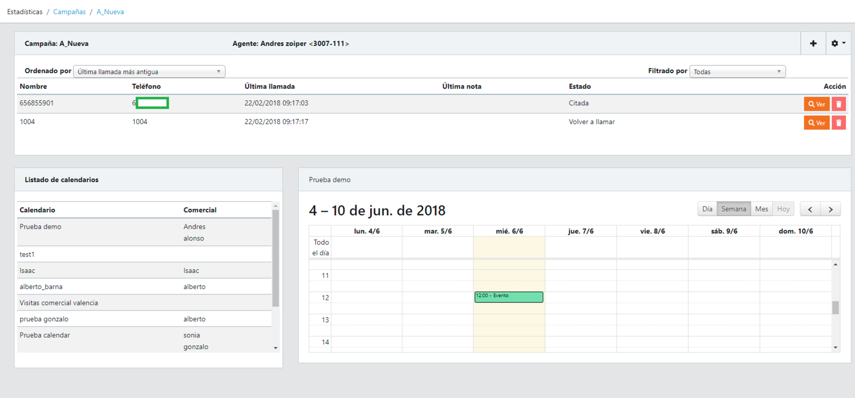Image resolution: width=855 pixels, height=398 pixels.
Task: Open the green 12:00 Evento block
Action: coord(509,297)
